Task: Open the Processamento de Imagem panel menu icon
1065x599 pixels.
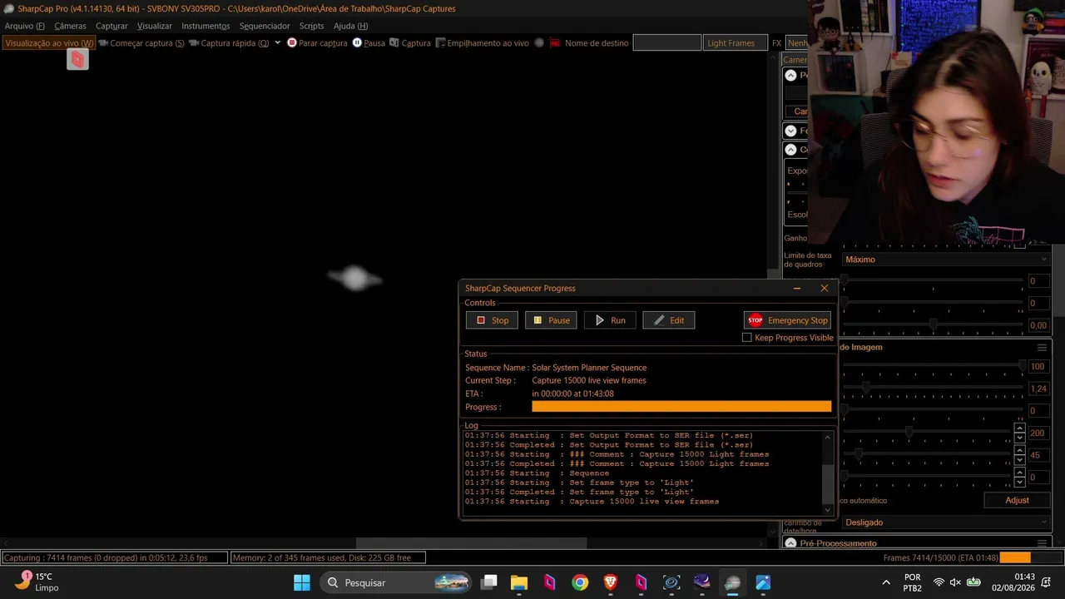Action: [x=1042, y=347]
